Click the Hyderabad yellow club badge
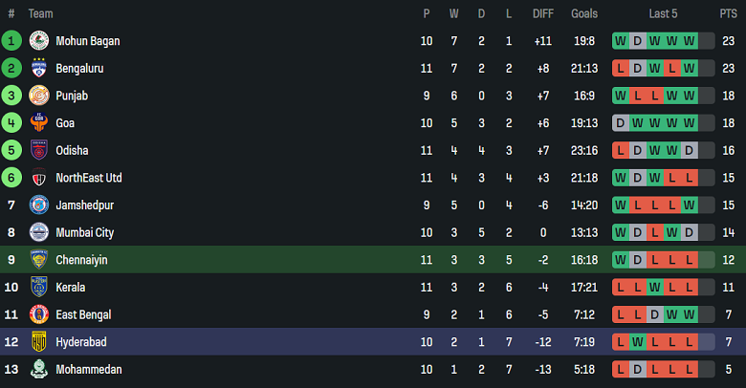Viewport: 746px width, 388px height. pos(39,341)
